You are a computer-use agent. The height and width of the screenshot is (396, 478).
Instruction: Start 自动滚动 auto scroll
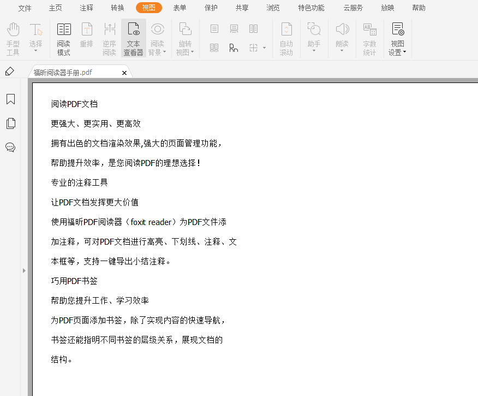tap(286, 38)
